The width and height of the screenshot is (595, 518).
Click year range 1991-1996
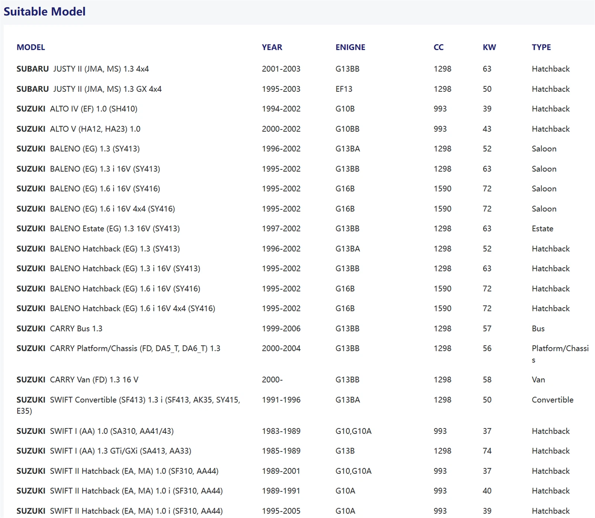point(281,400)
